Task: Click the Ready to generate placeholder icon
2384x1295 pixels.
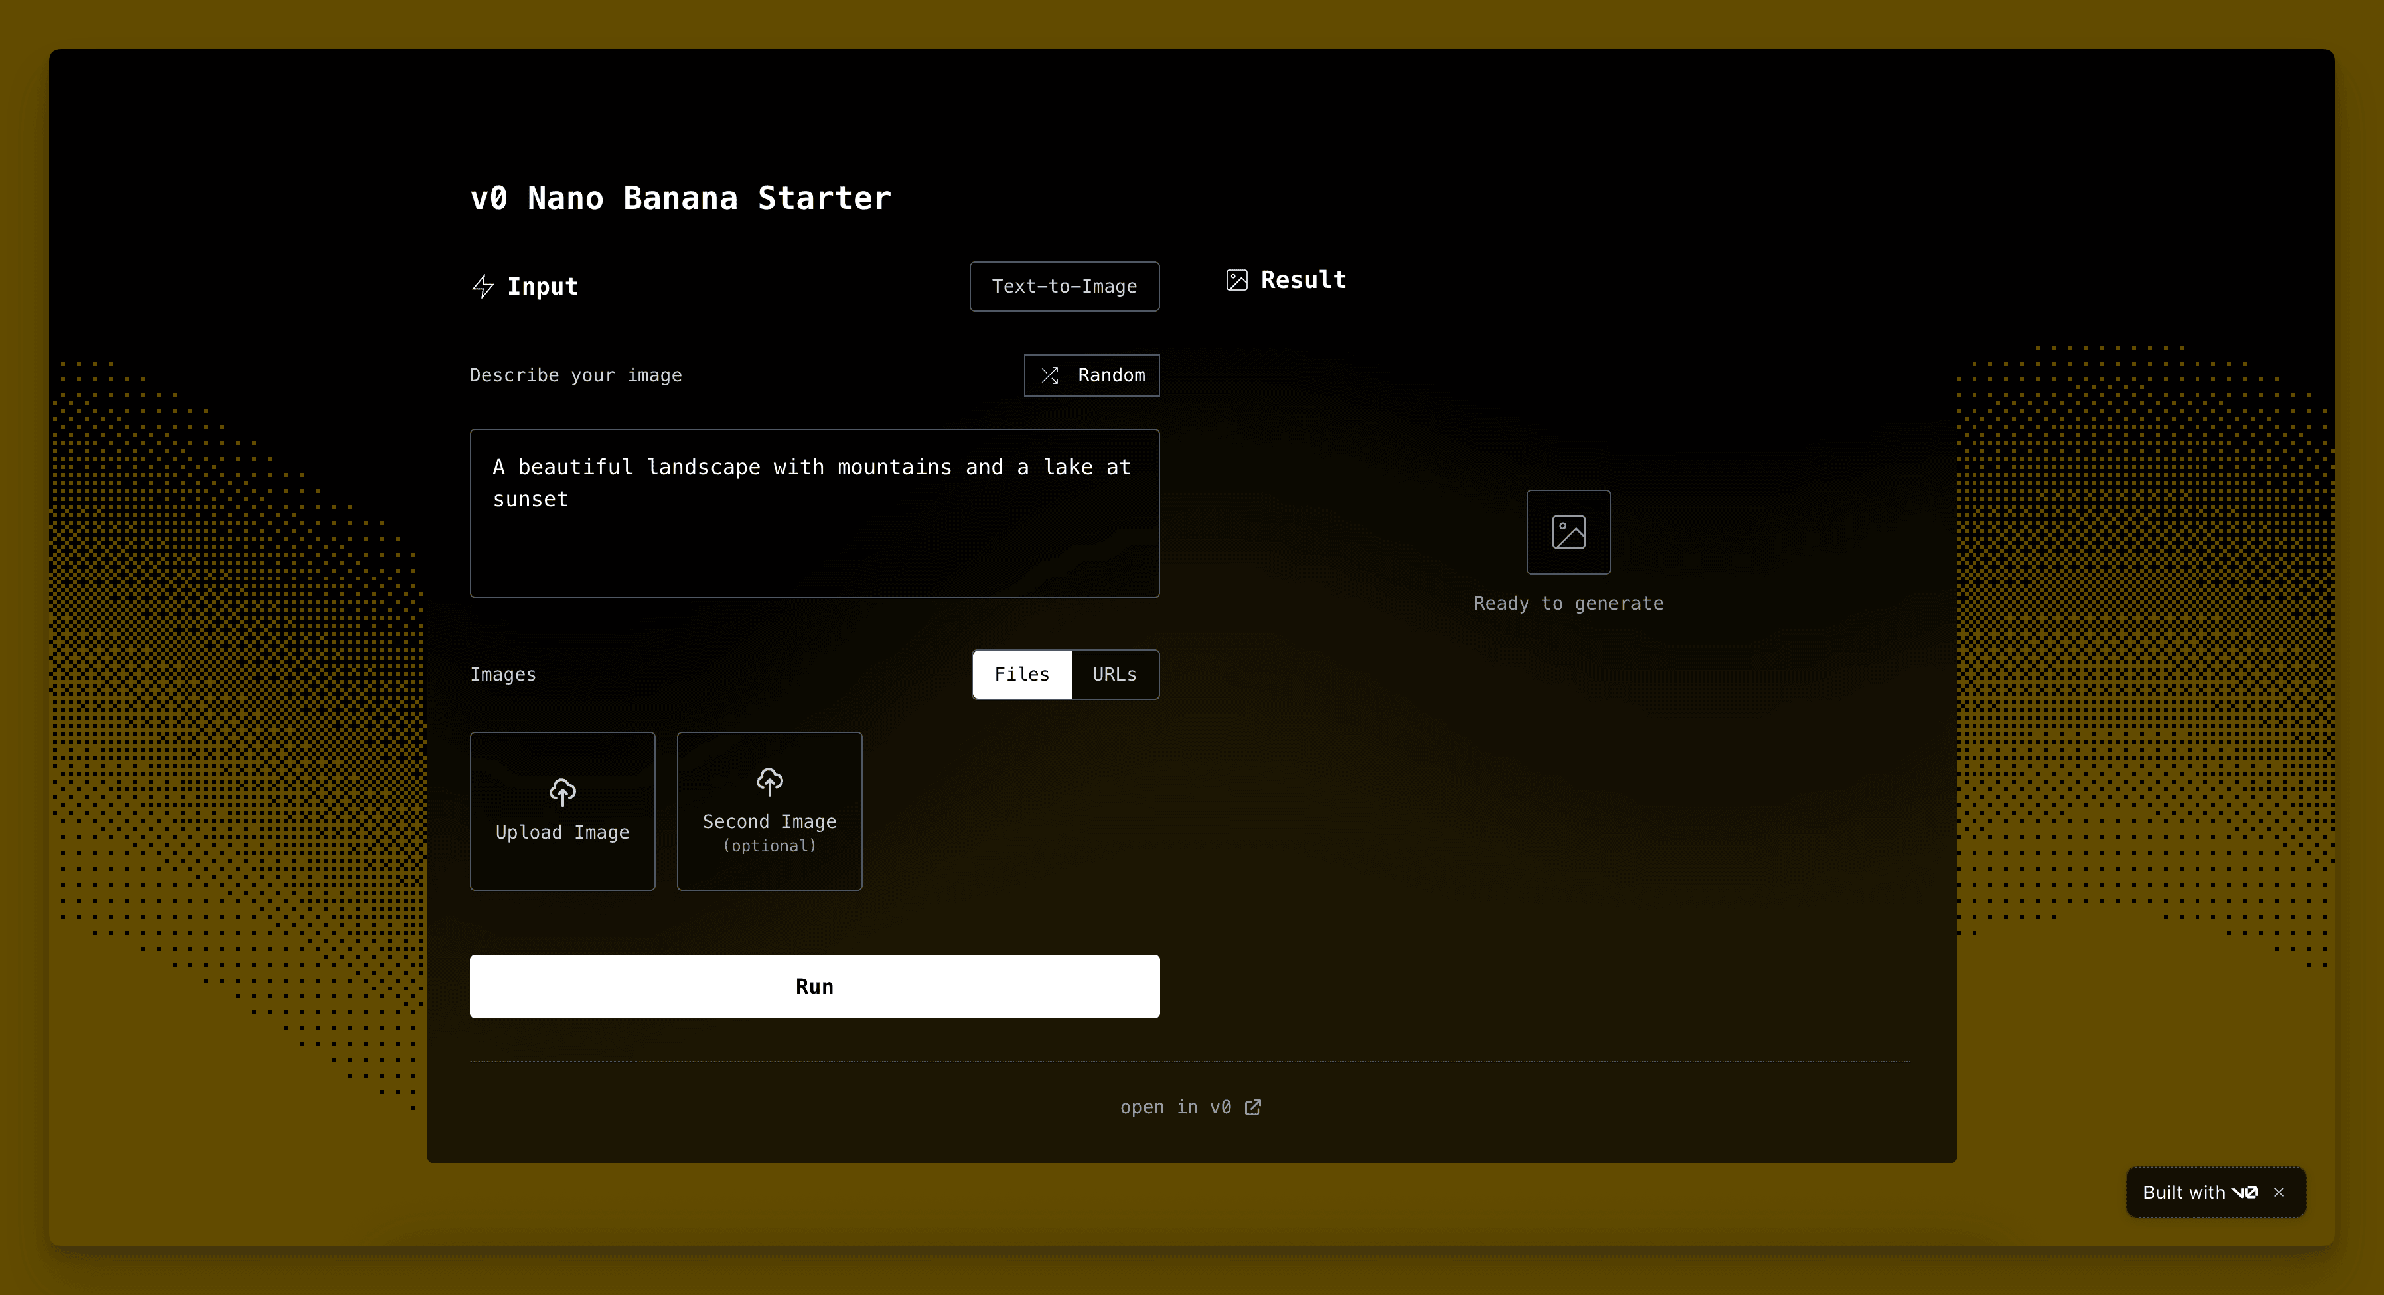Action: point(1568,532)
